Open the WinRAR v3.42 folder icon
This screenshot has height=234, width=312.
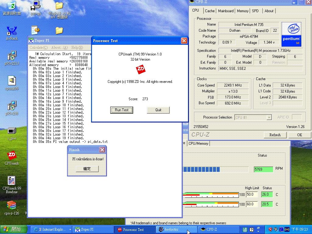point(59,10)
